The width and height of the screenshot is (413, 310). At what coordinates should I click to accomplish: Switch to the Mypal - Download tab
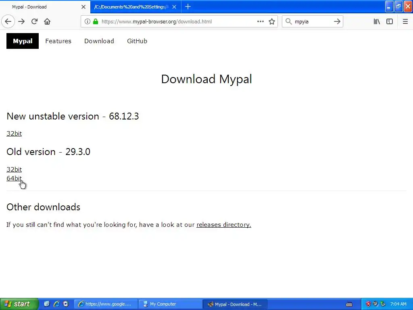pyautogui.click(x=45, y=7)
